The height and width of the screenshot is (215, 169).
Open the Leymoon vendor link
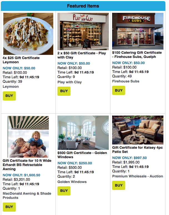[x=11, y=87]
